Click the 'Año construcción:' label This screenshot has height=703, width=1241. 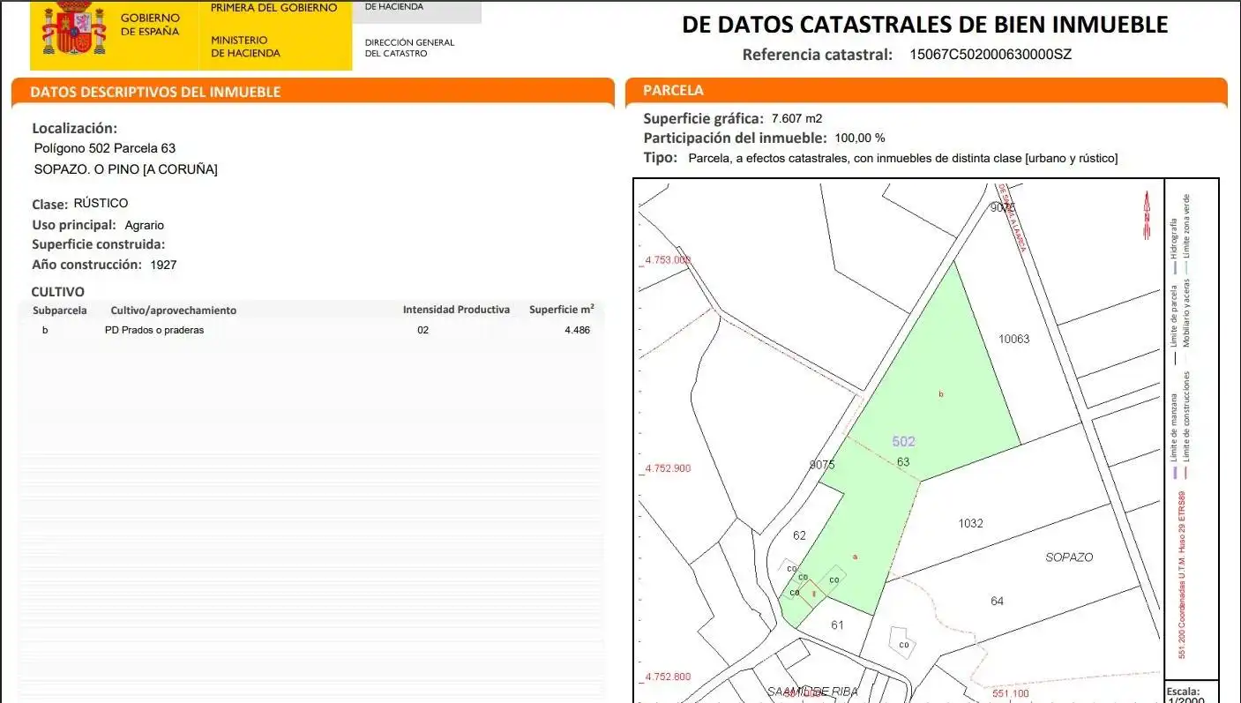(x=86, y=264)
